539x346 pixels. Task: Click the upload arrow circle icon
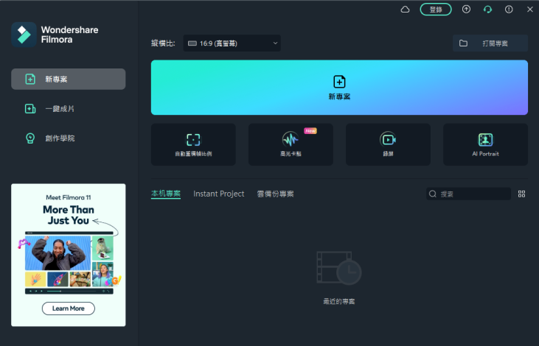tap(466, 10)
